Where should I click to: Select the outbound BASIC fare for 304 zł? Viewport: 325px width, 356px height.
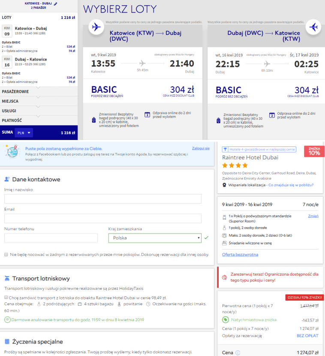pyautogui.click(x=142, y=91)
